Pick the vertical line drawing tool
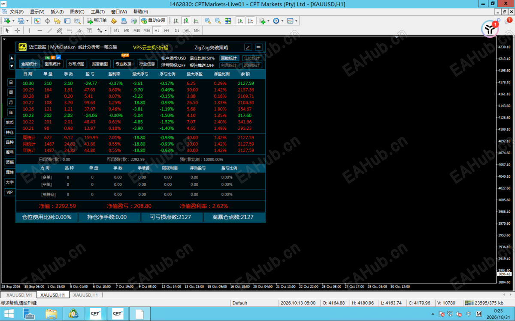Image resolution: width=515 pixels, height=321 pixels. click(30, 30)
